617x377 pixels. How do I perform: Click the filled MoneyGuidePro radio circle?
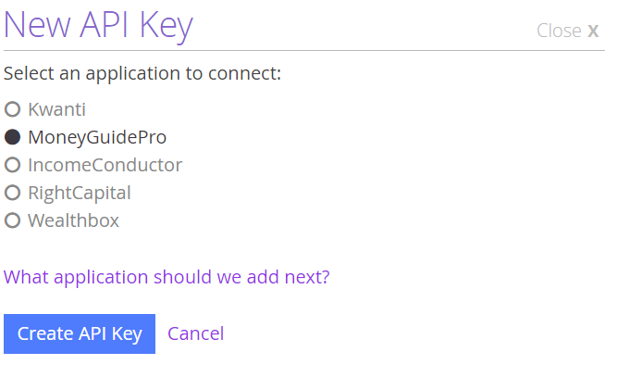[x=13, y=137]
